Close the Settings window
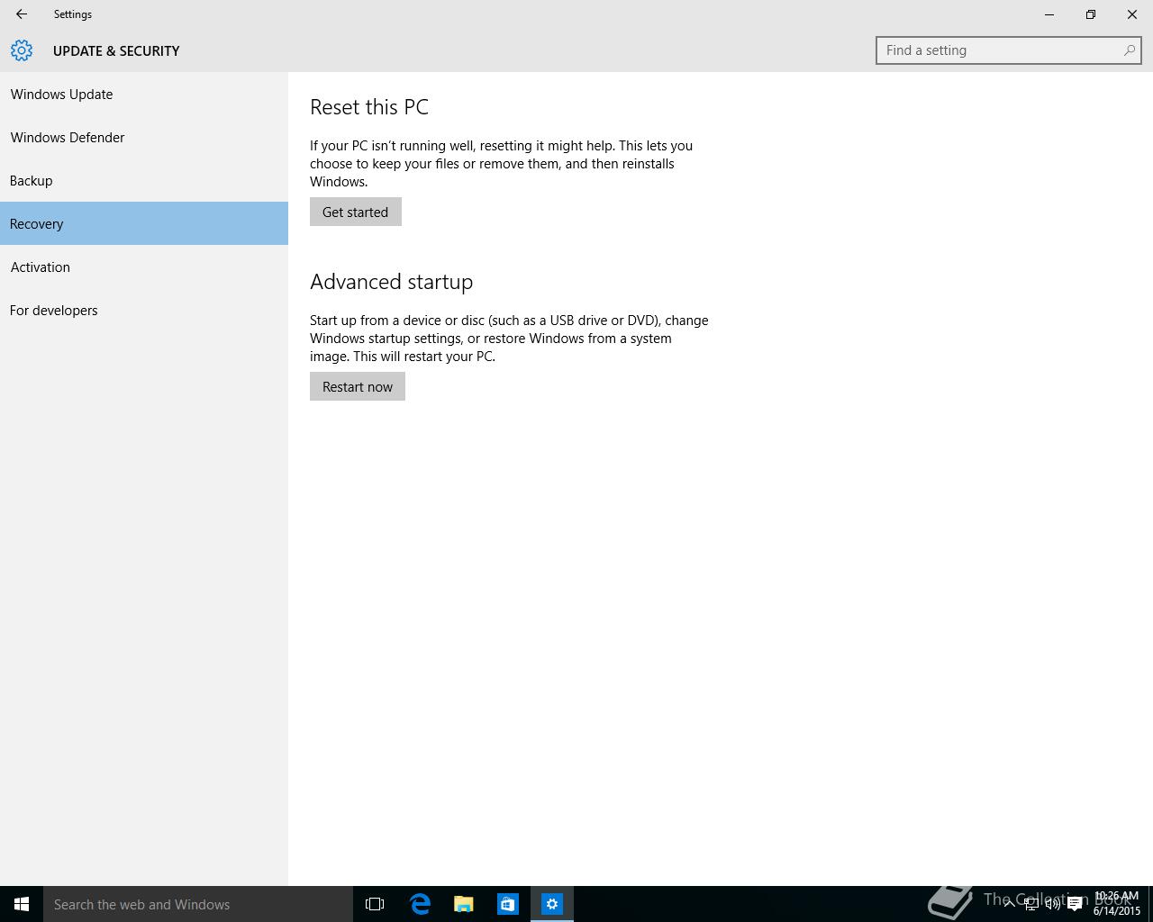 [1132, 14]
